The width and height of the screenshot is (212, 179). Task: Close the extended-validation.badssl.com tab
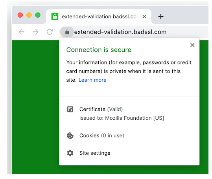click(x=144, y=16)
